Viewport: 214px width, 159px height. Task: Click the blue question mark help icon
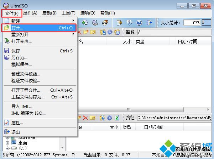pos(139,23)
